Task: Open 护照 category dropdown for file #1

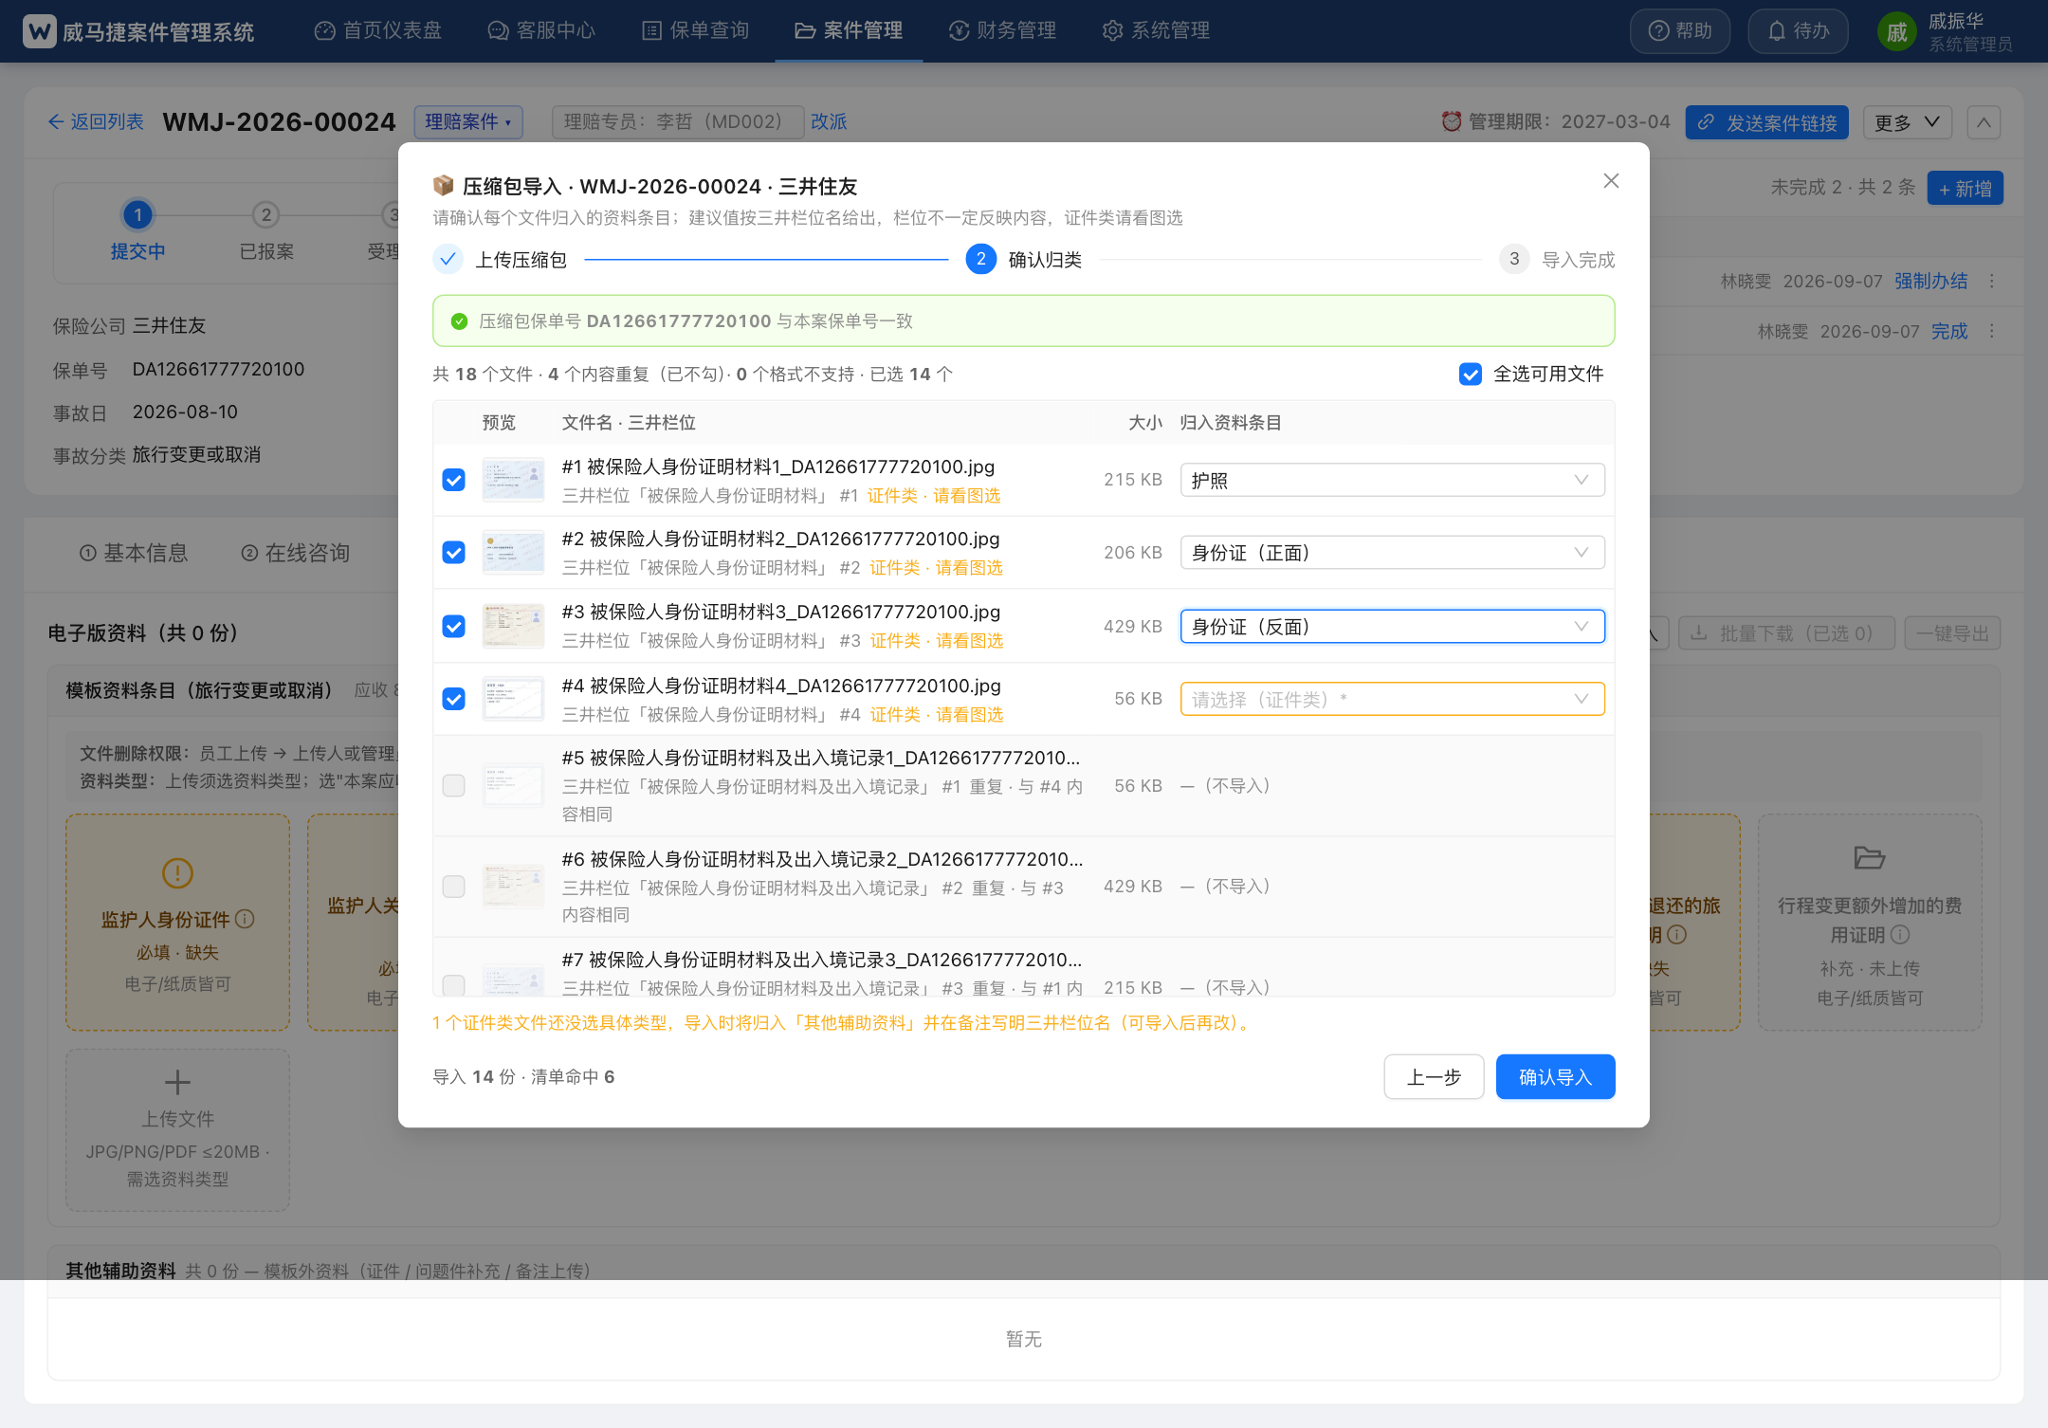Action: point(1392,480)
